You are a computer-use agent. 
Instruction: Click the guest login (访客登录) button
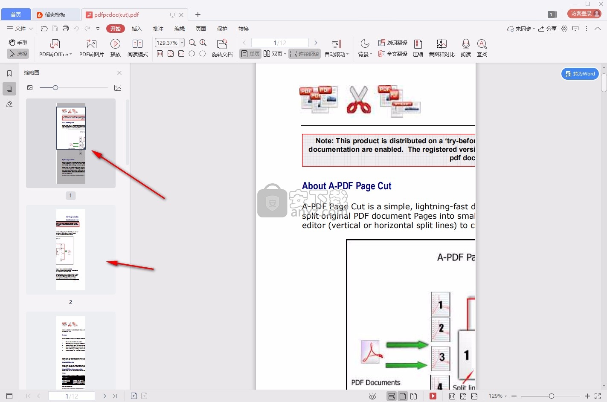[584, 14]
